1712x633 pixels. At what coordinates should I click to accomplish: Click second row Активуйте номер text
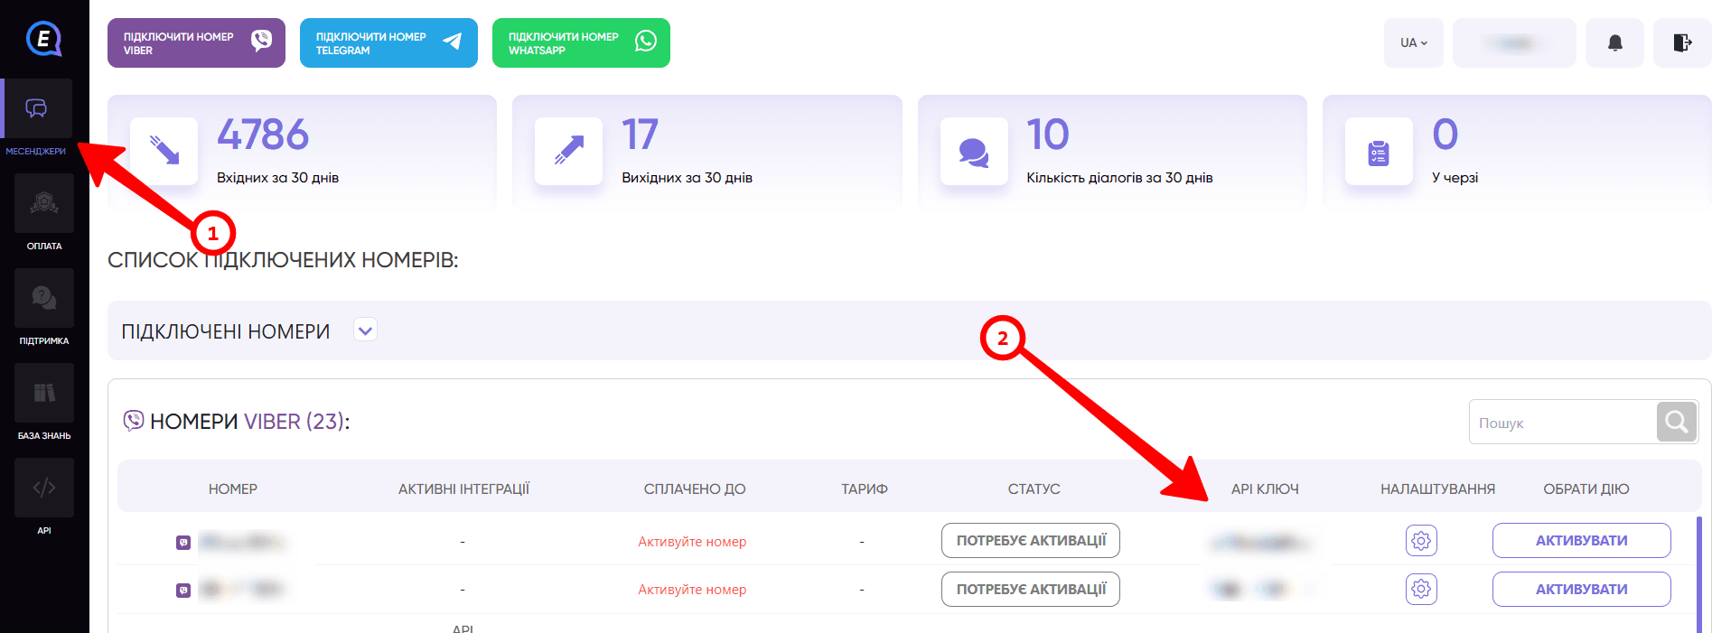(x=692, y=590)
